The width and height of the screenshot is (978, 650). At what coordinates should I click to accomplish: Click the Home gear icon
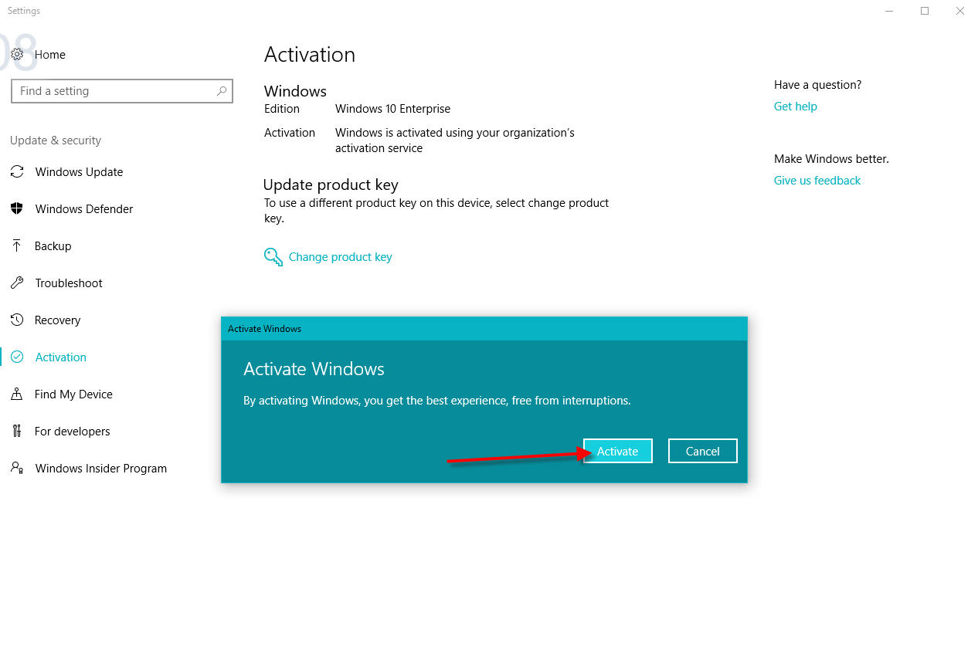click(x=17, y=55)
